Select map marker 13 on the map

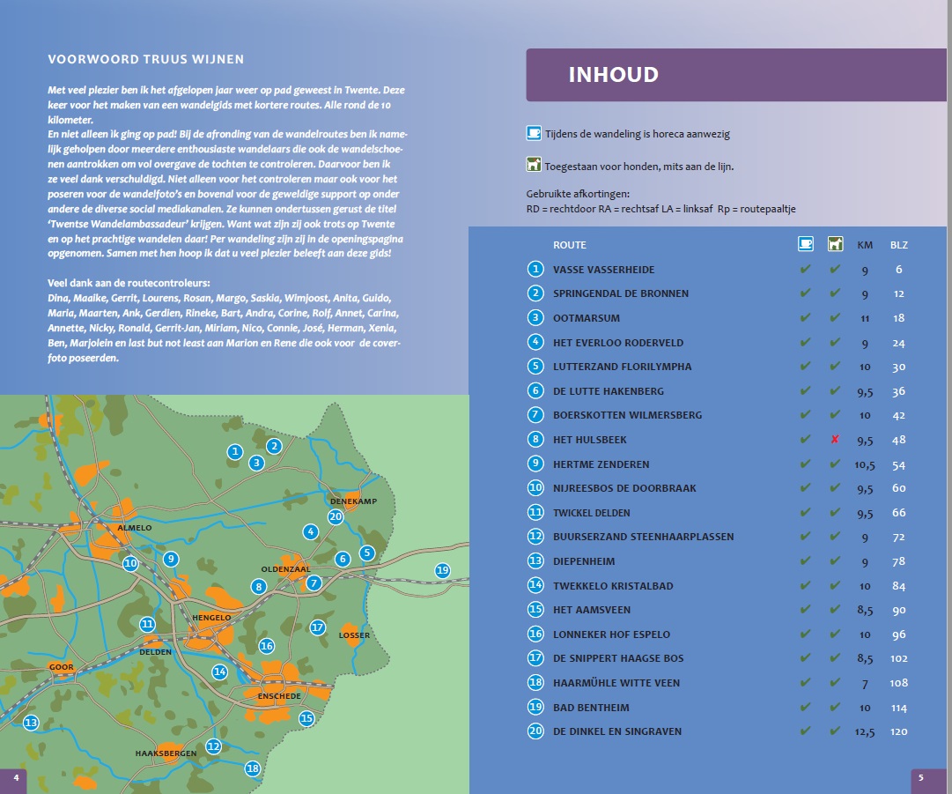pos(31,723)
